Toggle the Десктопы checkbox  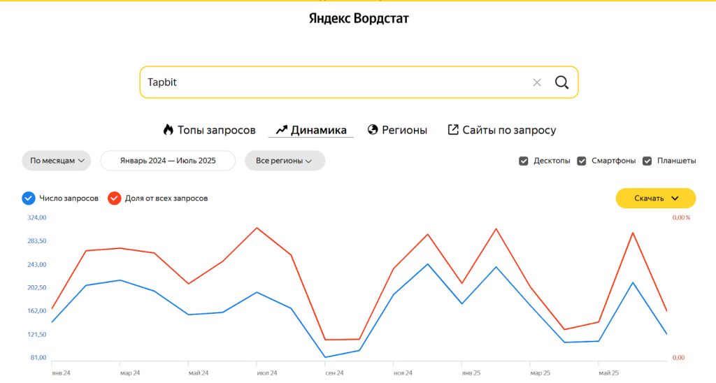point(524,161)
